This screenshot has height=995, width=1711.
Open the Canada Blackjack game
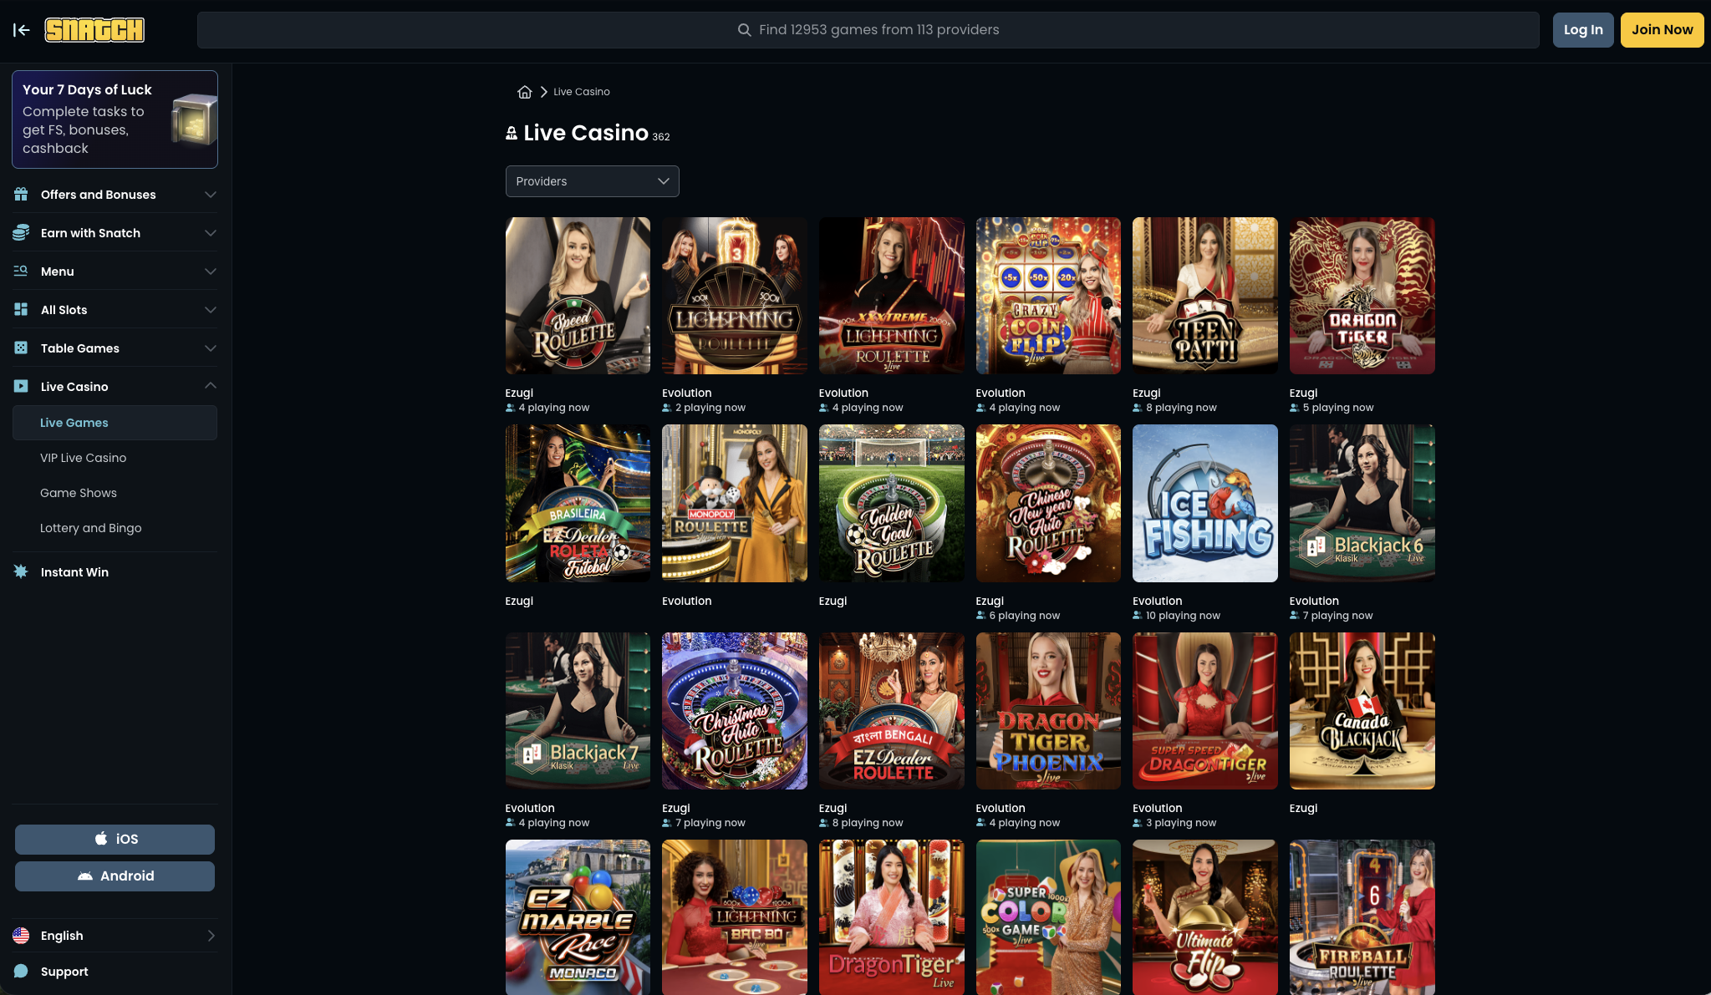[1362, 711]
